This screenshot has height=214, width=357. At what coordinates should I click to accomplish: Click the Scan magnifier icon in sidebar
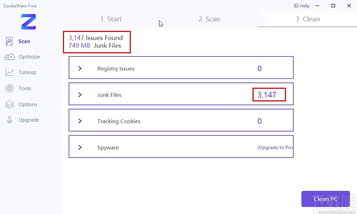pos(9,41)
